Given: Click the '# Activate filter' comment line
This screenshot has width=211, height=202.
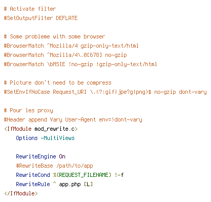Looking at the screenshot, I should coord(30,9).
